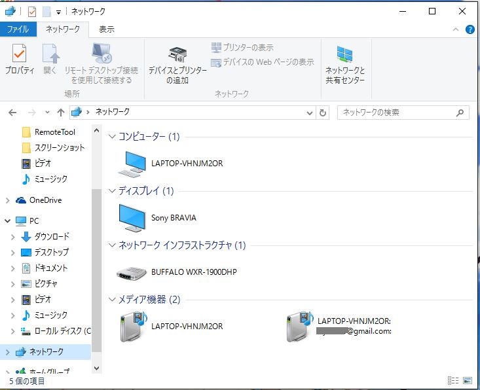Expand ダウンロード tree node
This screenshot has height=390, width=480.
12,237
